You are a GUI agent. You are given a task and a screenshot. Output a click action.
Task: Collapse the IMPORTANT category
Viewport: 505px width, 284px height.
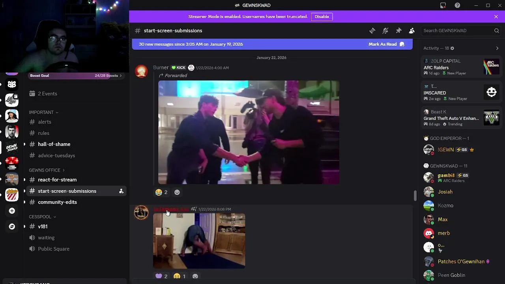pyautogui.click(x=43, y=112)
